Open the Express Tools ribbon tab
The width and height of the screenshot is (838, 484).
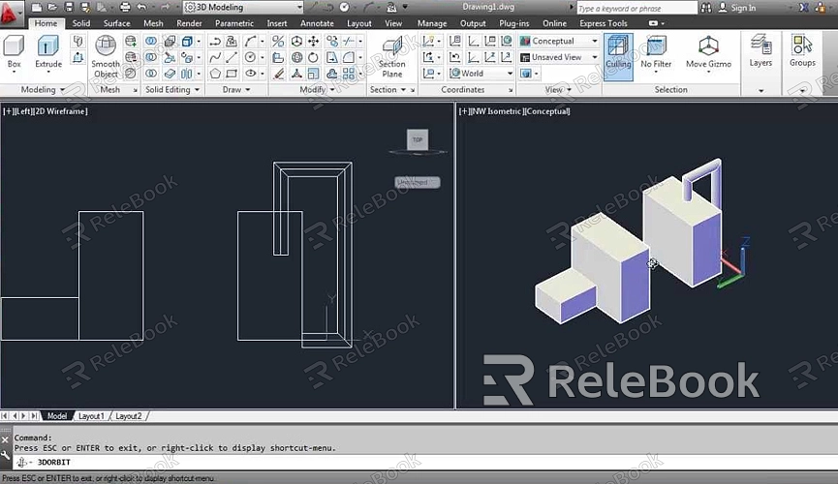pyautogui.click(x=604, y=23)
